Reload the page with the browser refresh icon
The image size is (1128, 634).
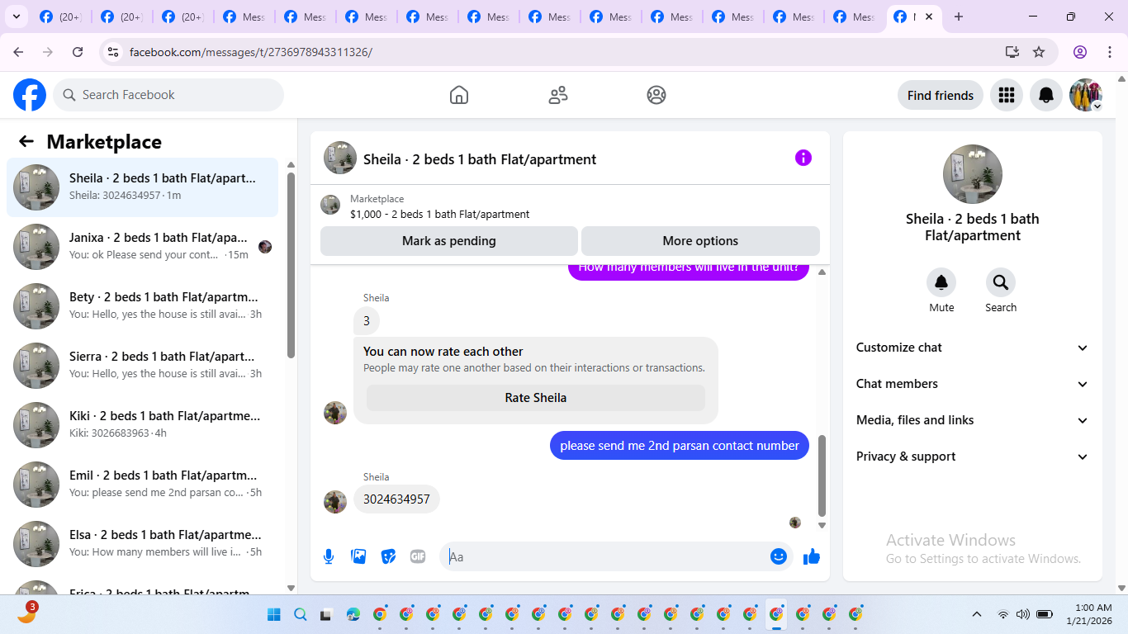point(78,52)
